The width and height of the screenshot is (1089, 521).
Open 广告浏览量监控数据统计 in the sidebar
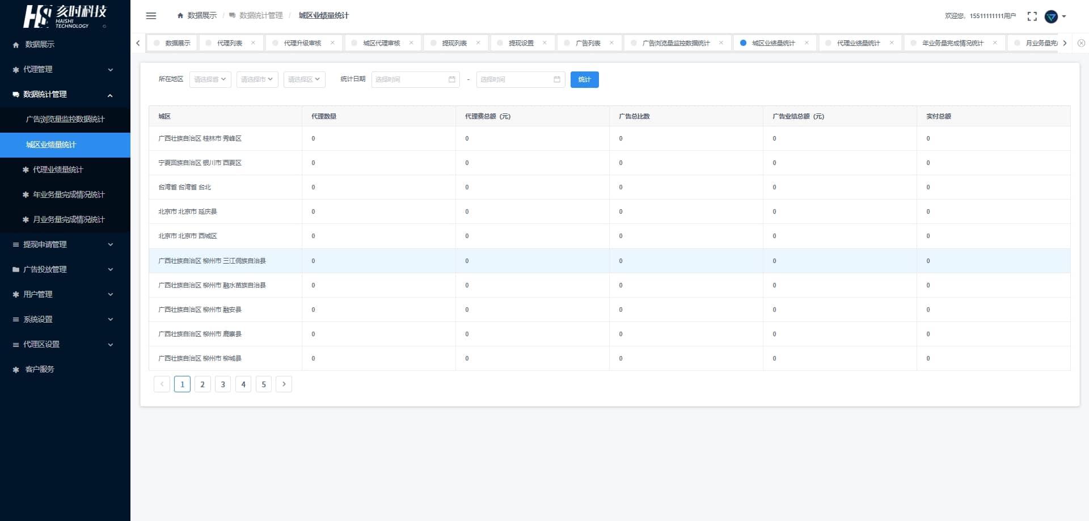click(x=65, y=119)
